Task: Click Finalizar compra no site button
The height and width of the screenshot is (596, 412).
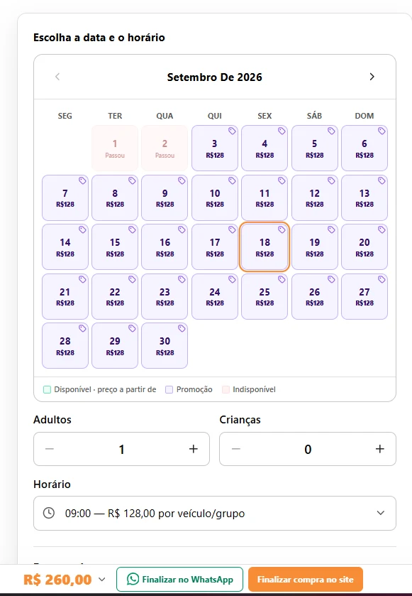Action: (306, 579)
